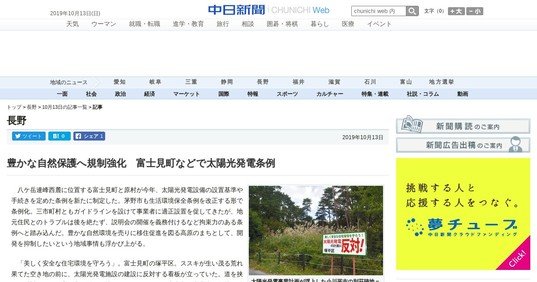Open 天気 in the top navigation
The height and width of the screenshot is (282, 537).
(72, 24)
